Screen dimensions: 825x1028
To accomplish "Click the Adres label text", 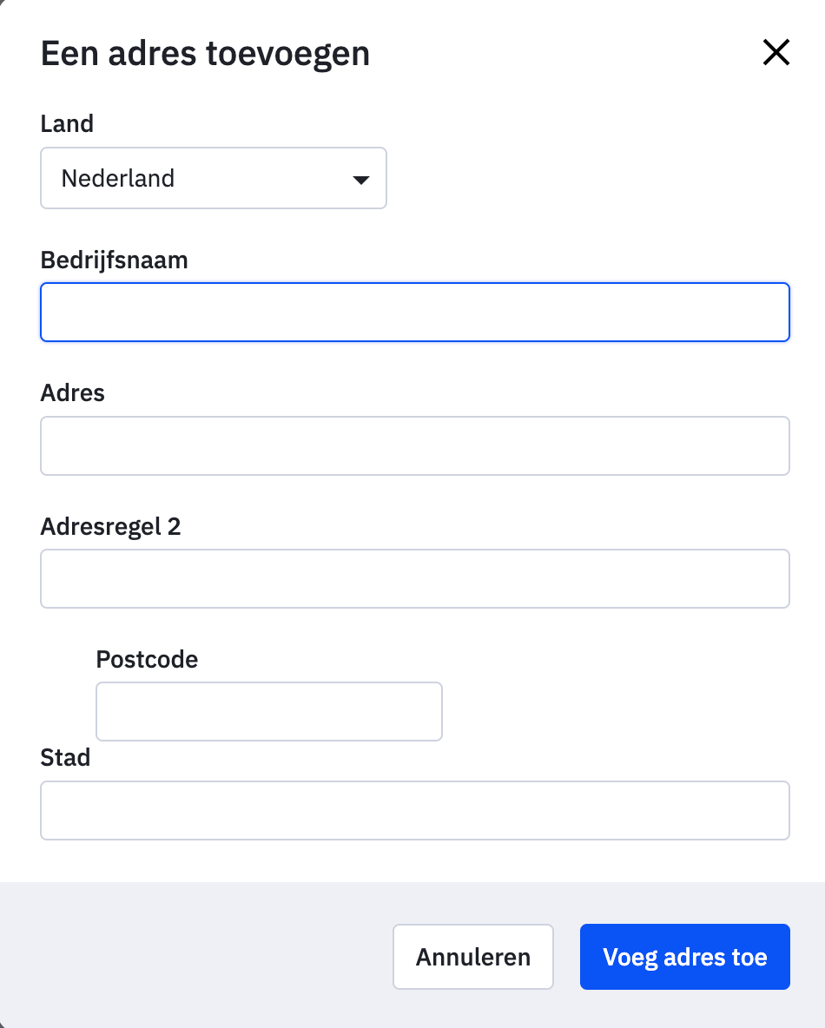I will [x=72, y=393].
